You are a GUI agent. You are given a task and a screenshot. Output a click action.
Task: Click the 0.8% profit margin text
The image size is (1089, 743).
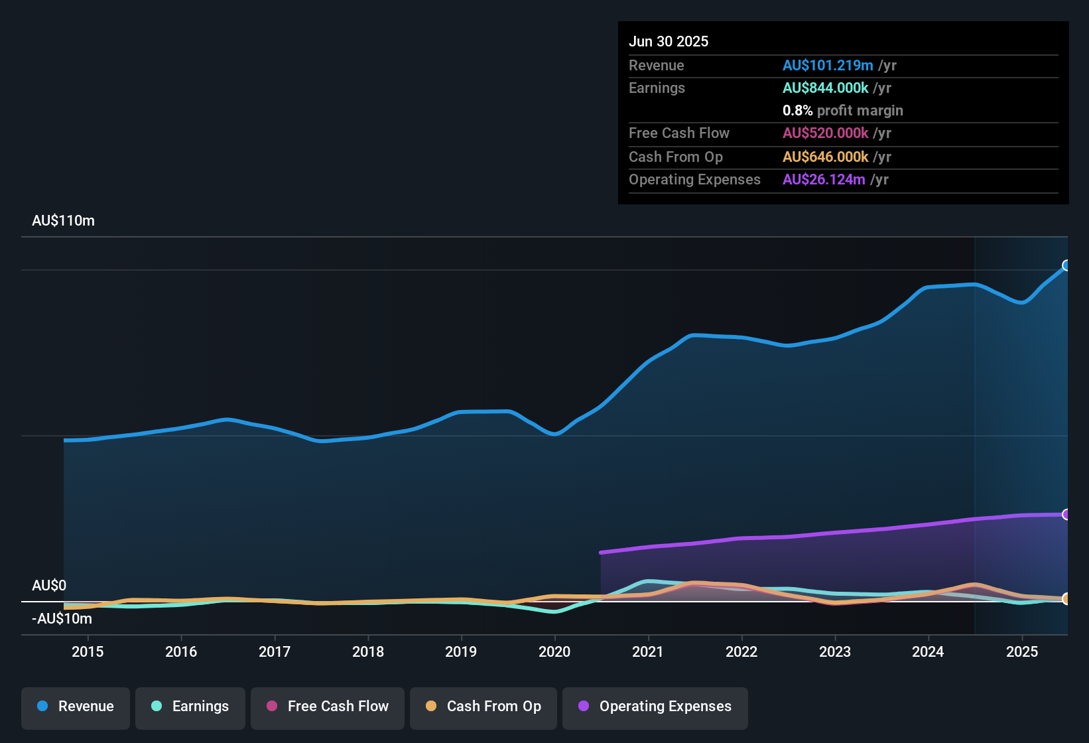point(843,110)
